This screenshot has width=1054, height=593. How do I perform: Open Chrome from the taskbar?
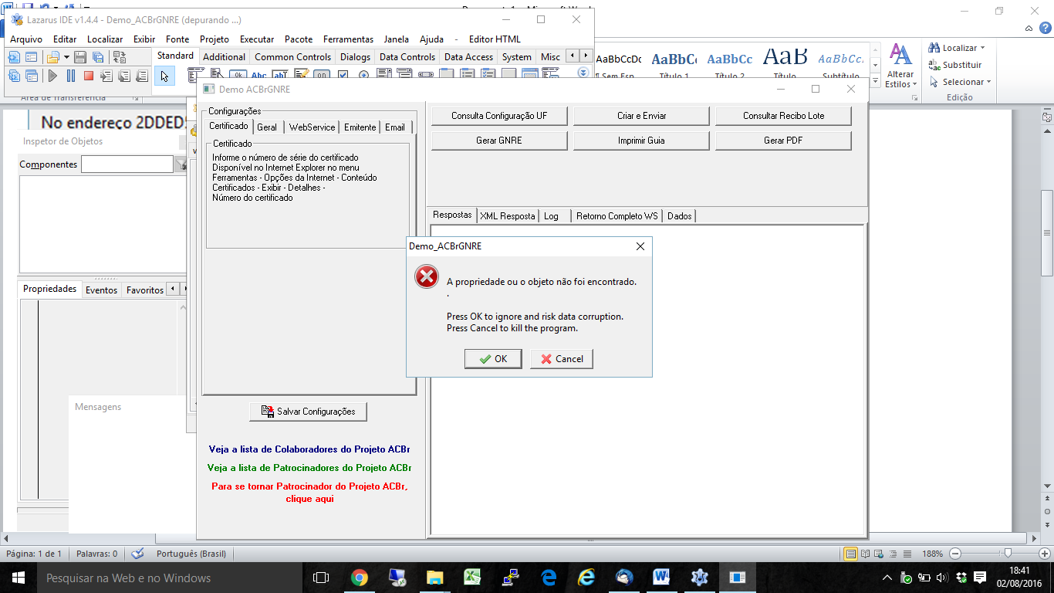click(360, 578)
